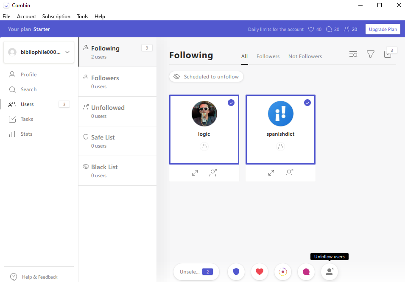
Task: Click the follow-status icon inside spanishdict card
Action: pyautogui.click(x=280, y=146)
